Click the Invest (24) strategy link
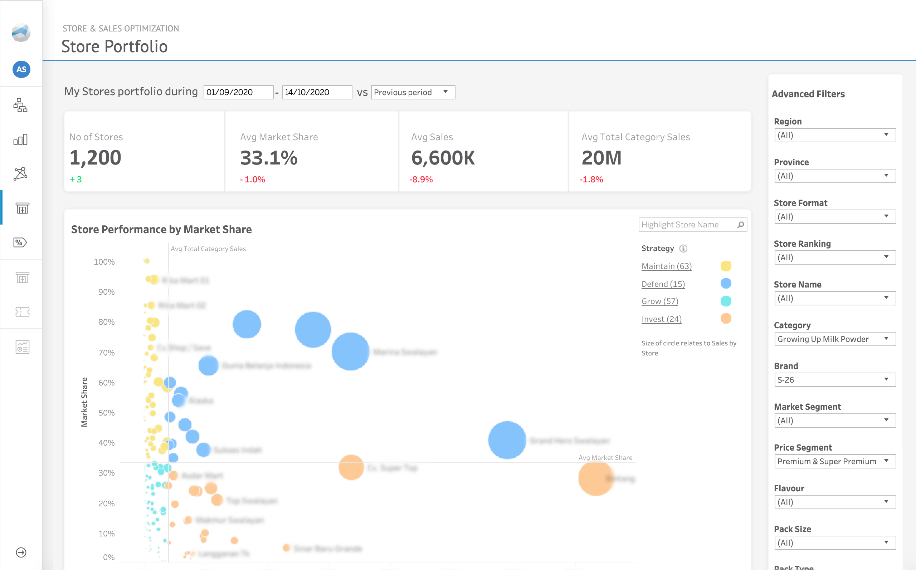 click(x=662, y=319)
